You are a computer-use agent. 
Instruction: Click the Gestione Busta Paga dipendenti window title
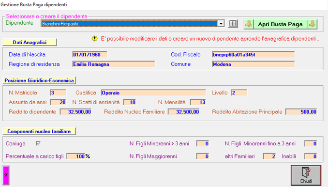(x=34, y=5)
